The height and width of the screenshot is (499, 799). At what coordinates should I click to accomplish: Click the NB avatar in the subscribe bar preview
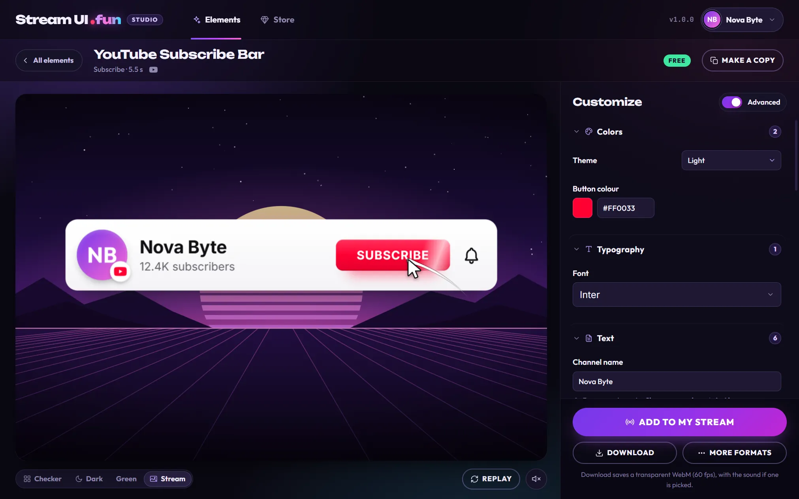[x=102, y=255]
